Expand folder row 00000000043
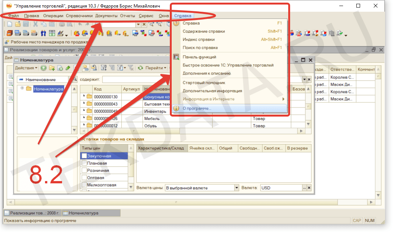 point(84,103)
